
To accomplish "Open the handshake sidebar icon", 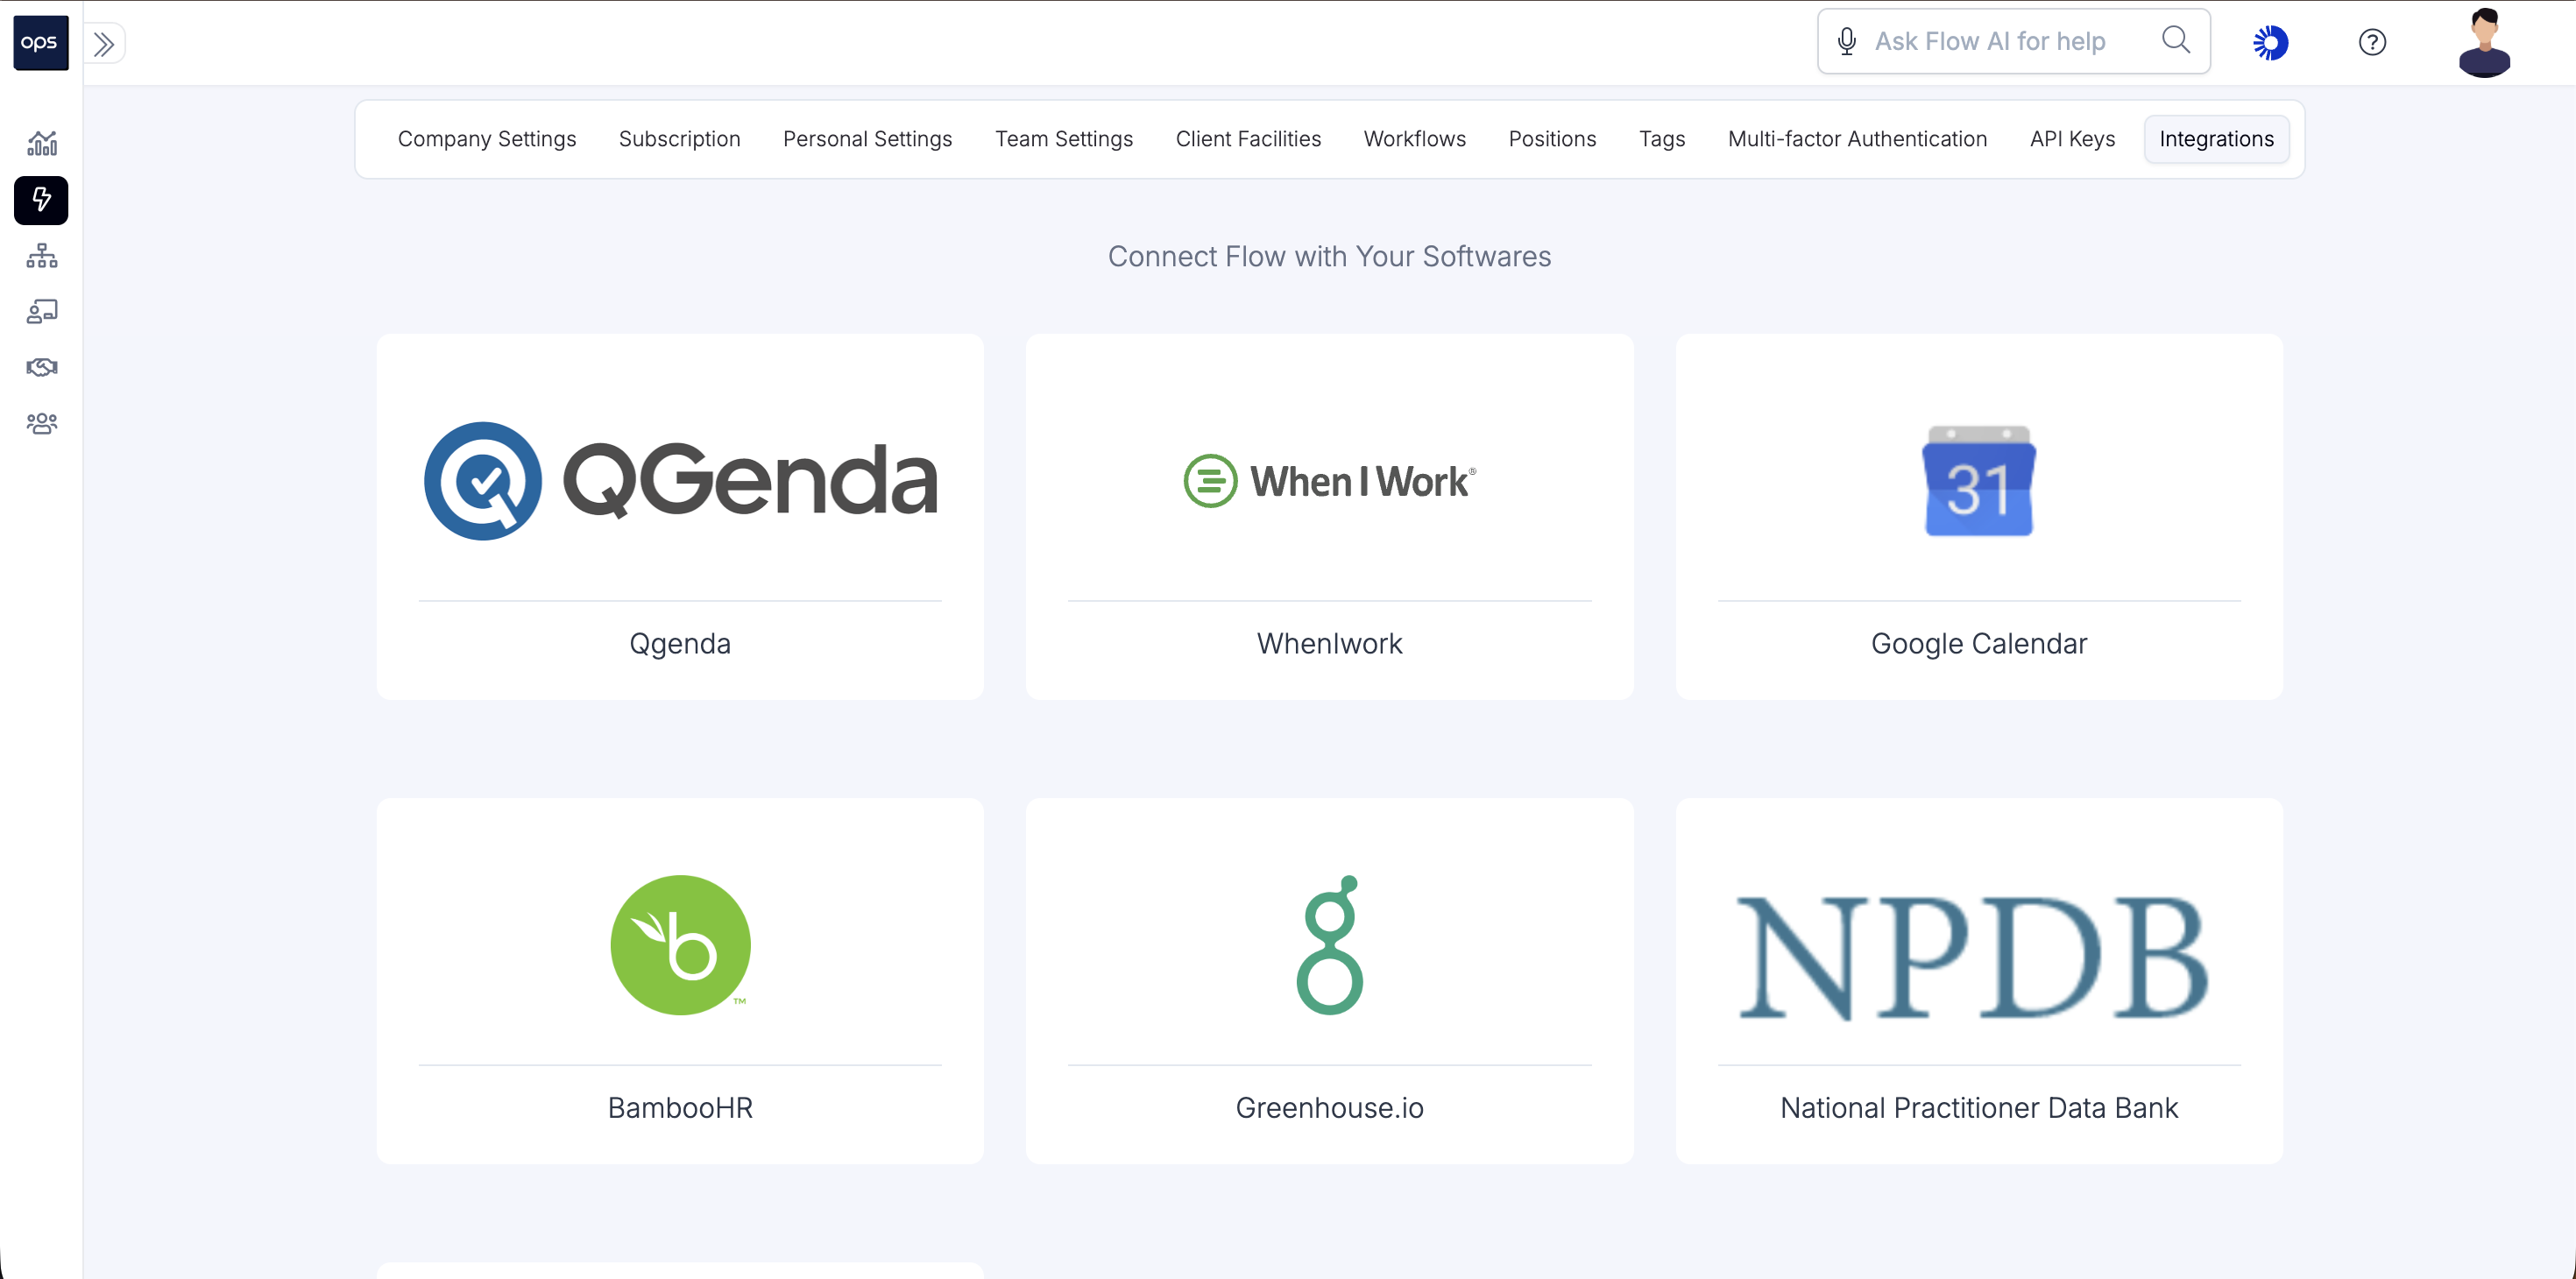I will pyautogui.click(x=41, y=368).
